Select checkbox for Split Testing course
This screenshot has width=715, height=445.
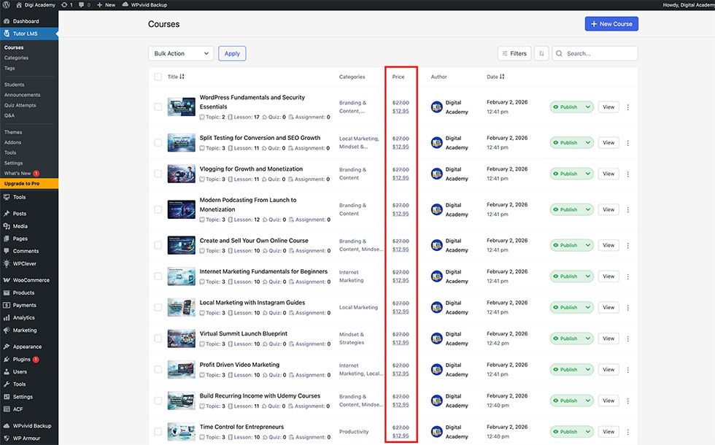tap(158, 142)
